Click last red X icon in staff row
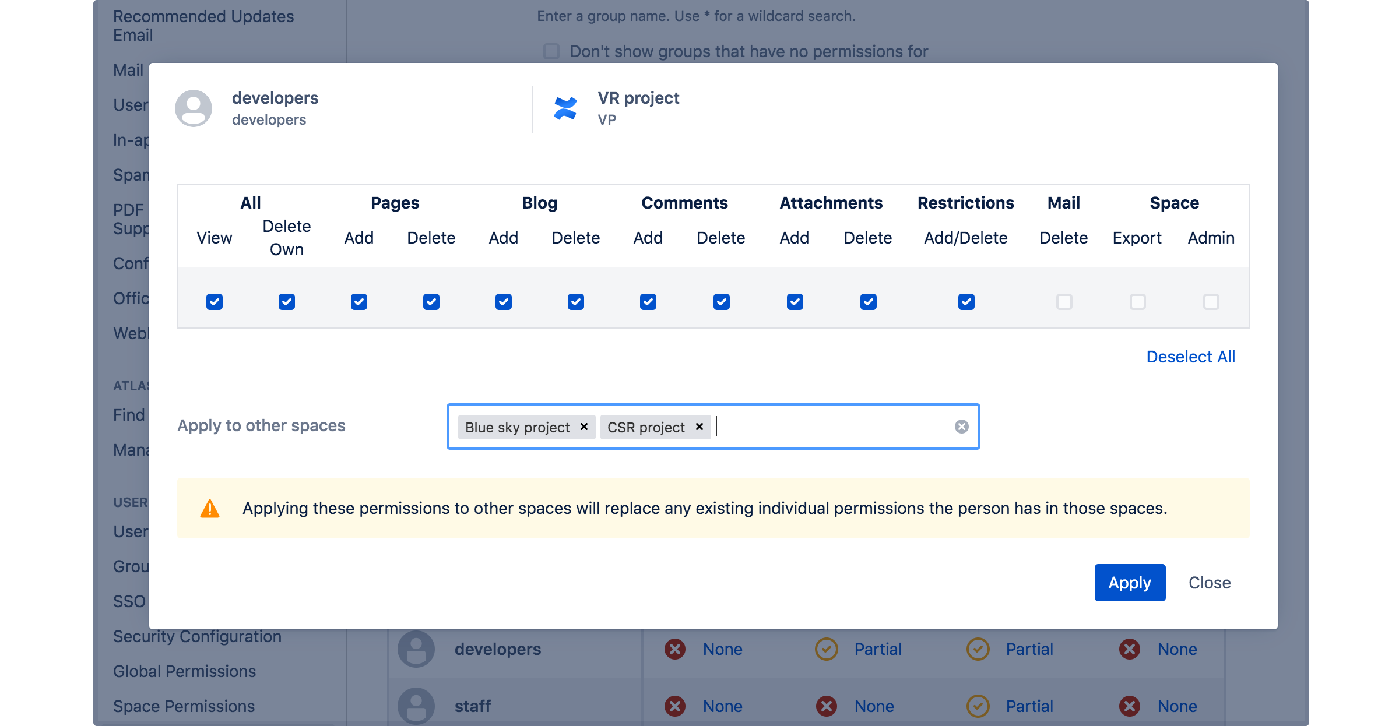This screenshot has height=726, width=1399. click(1130, 706)
